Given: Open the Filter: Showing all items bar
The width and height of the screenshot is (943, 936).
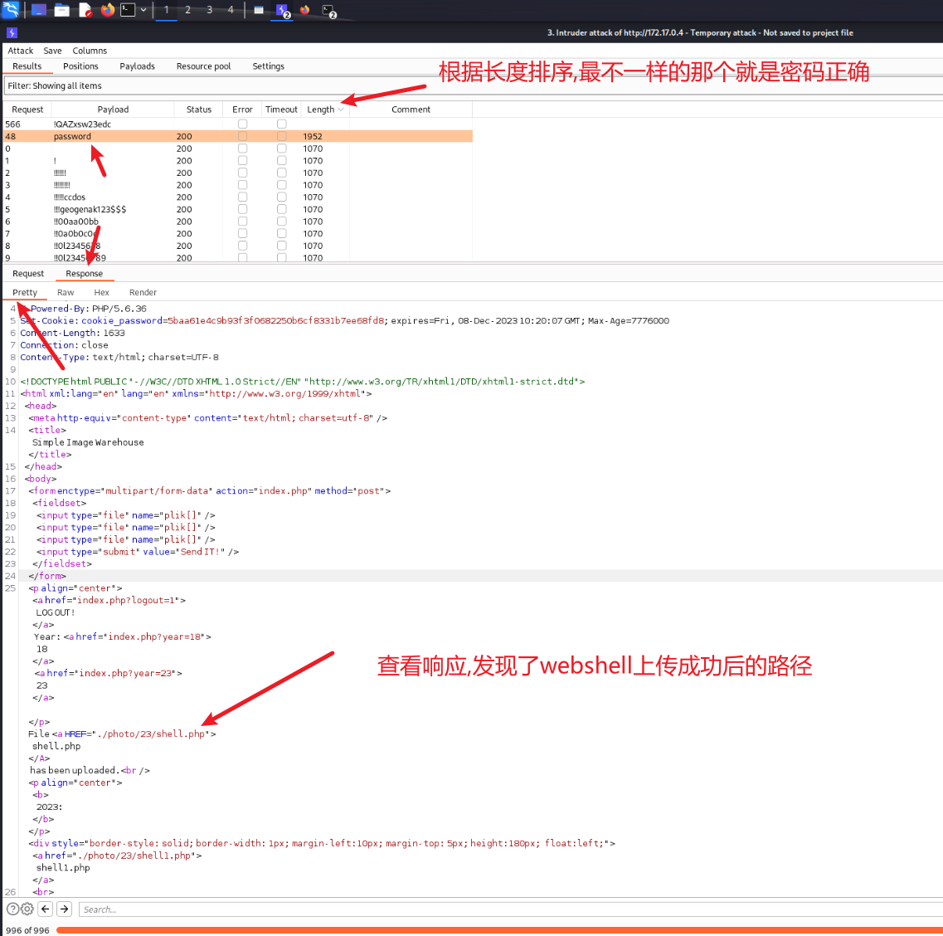Looking at the screenshot, I should [x=220, y=85].
